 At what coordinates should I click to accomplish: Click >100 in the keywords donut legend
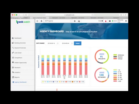pos(117,81)
